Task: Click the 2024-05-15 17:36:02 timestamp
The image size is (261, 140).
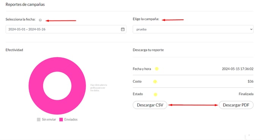Action: click(x=238, y=69)
